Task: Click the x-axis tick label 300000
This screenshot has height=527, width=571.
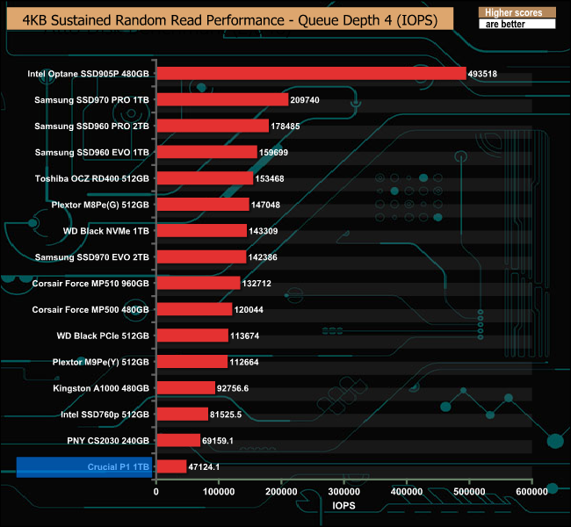Action: tap(344, 492)
